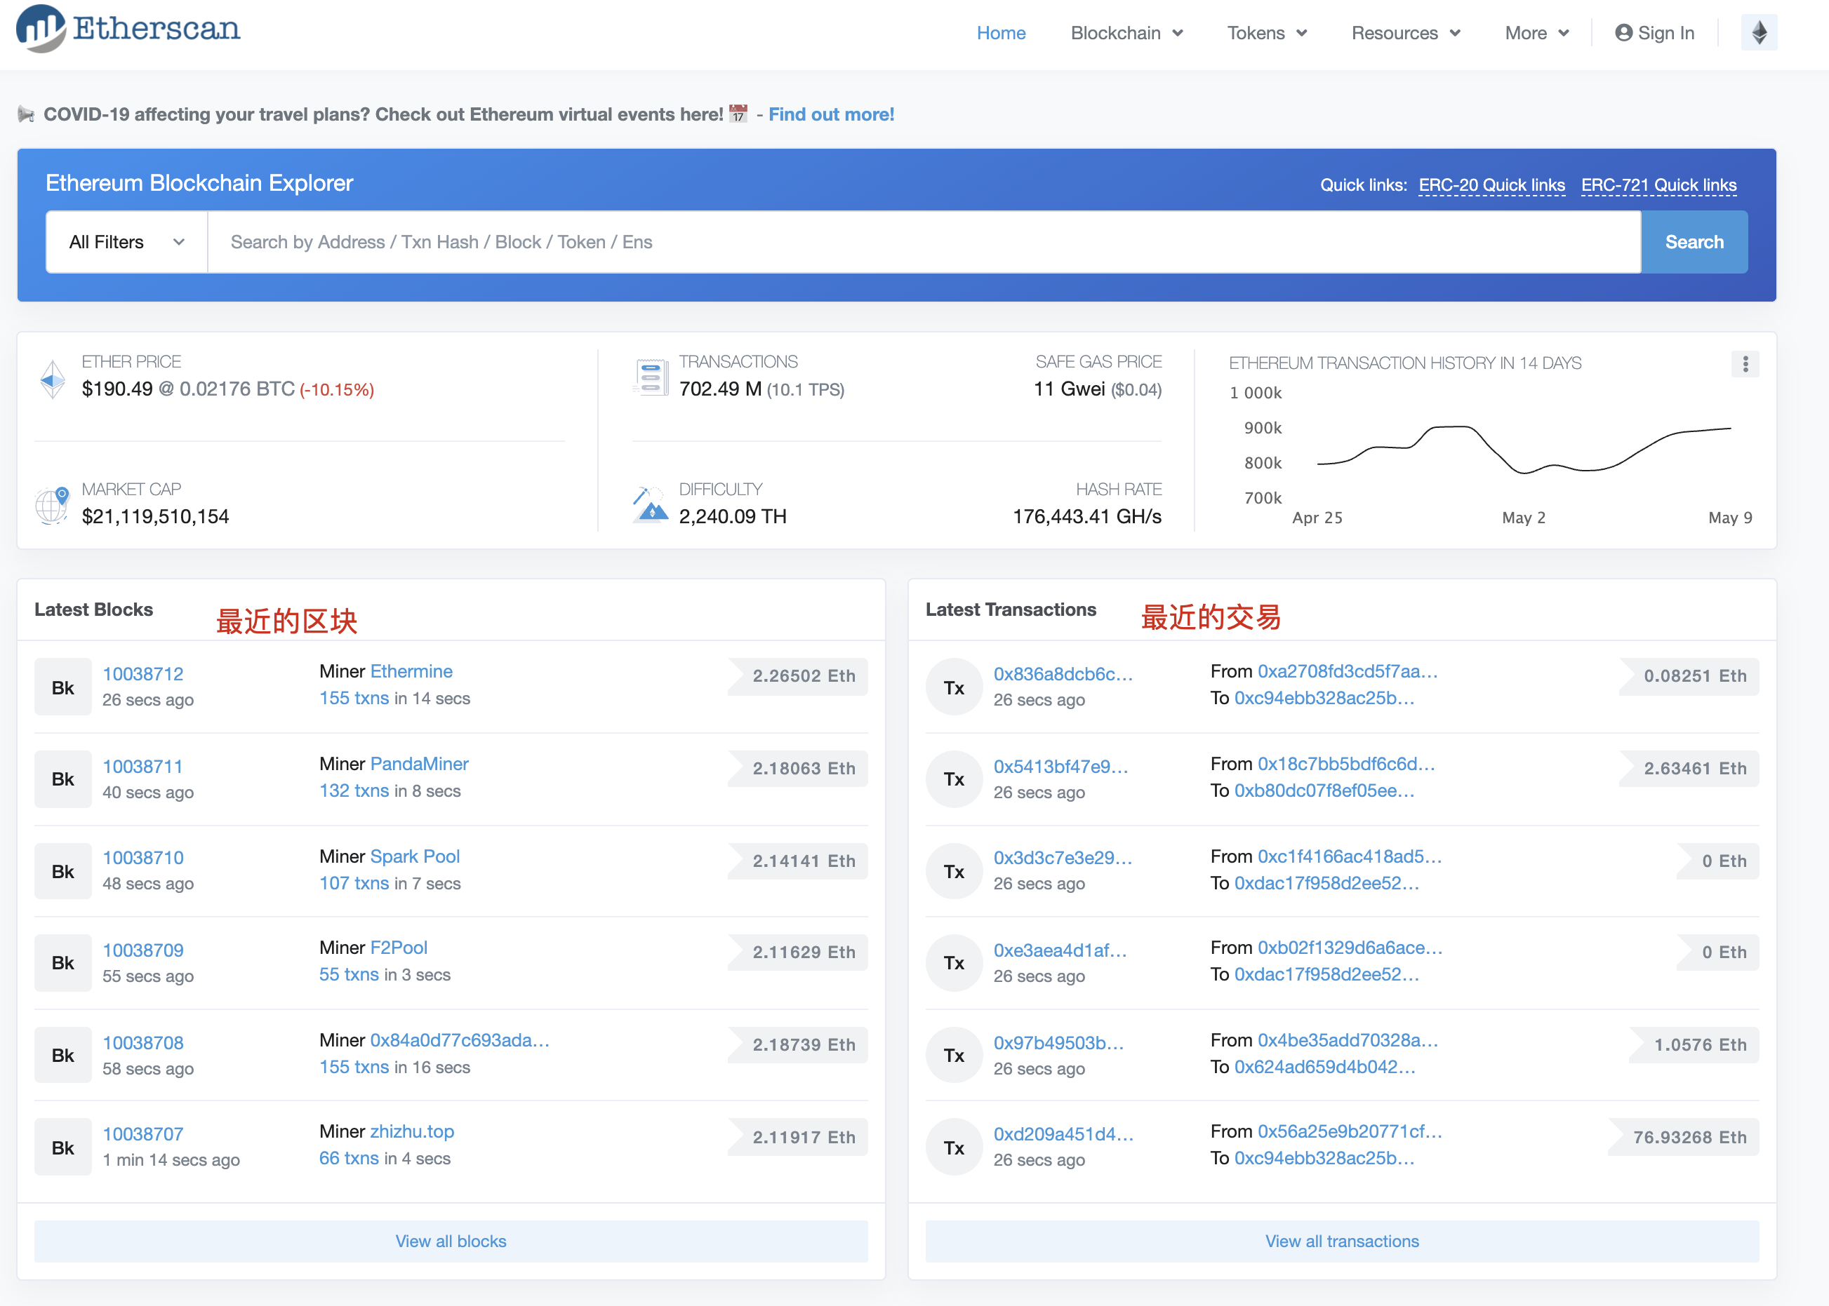Viewport: 1829px width, 1306px height.
Task: Click the Ether price diamond icon
Action: (53, 379)
